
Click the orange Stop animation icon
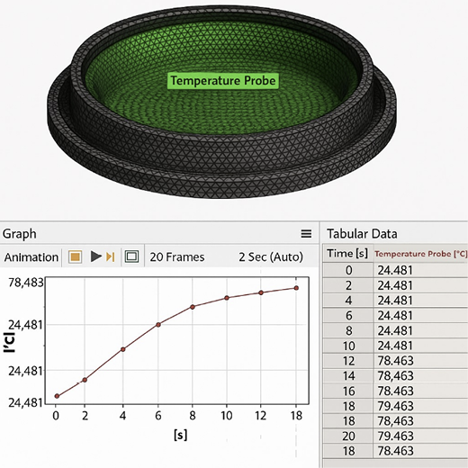pyautogui.click(x=75, y=256)
